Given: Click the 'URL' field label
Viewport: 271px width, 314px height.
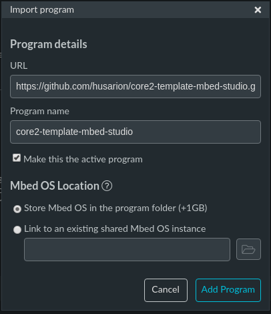Looking at the screenshot, I should tap(19, 65).
